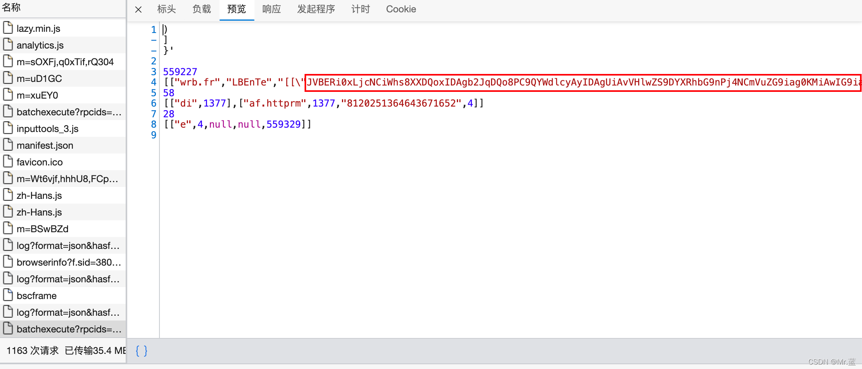
Task: Switch to the Cookie tab
Action: pos(401,9)
